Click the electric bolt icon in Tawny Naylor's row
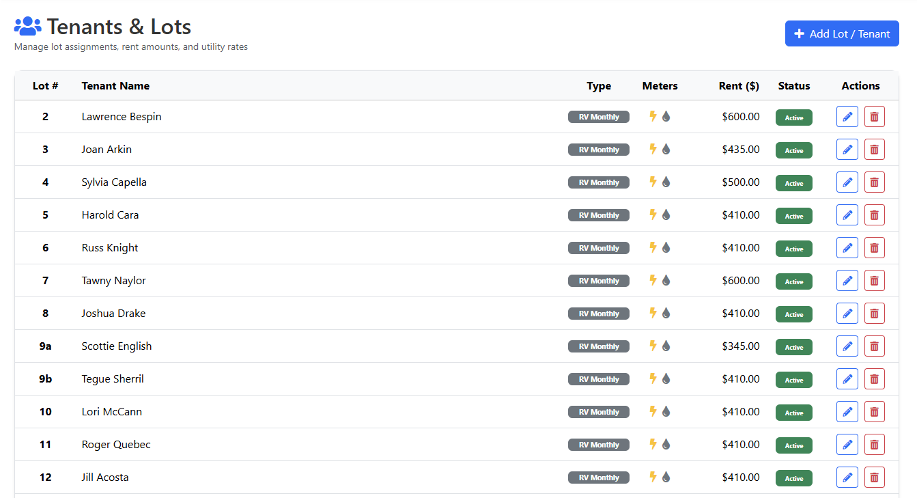Screen dimensions: 917x498 tap(653, 280)
